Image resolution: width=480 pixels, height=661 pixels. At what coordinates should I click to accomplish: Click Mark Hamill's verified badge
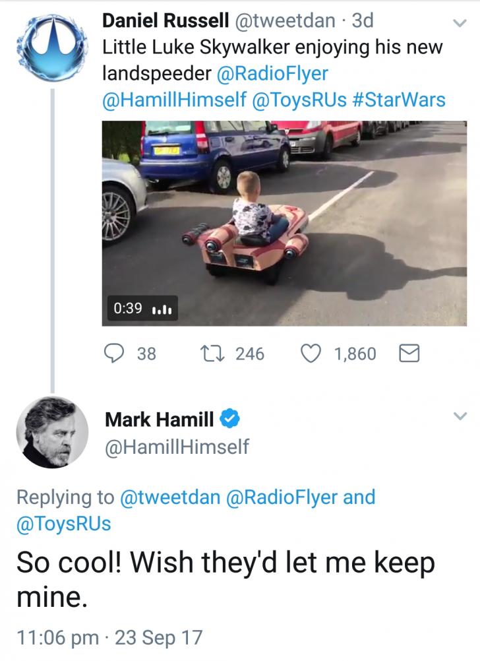229,417
